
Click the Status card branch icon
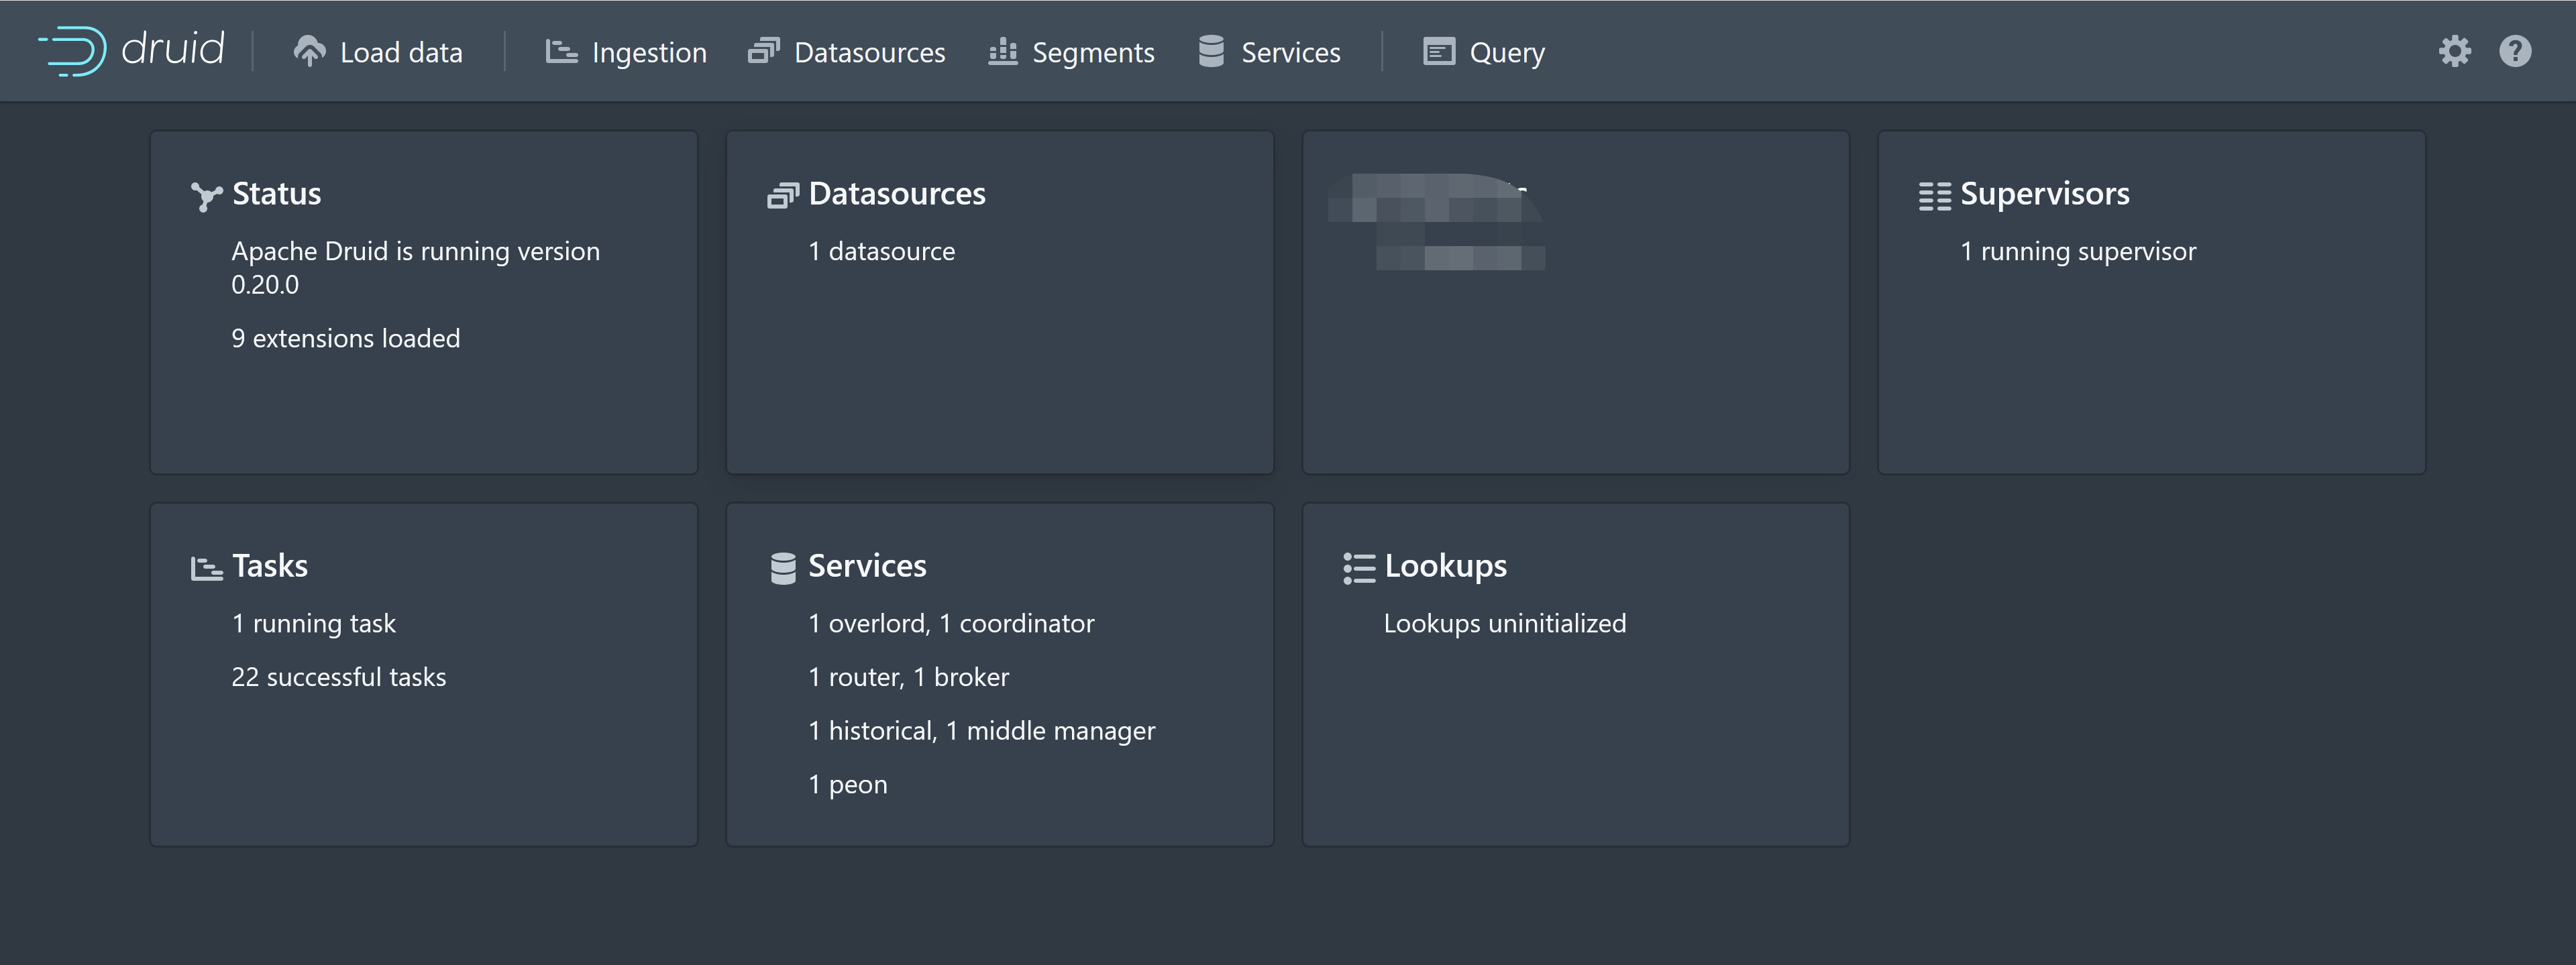(x=206, y=194)
